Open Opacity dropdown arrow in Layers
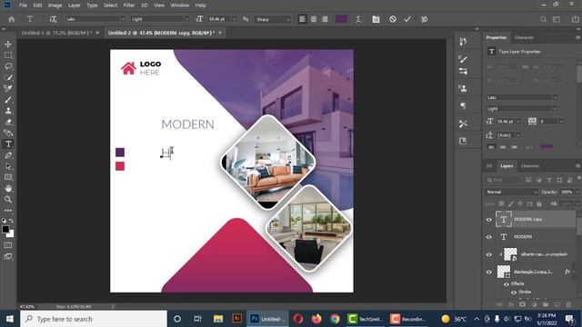 (577, 192)
